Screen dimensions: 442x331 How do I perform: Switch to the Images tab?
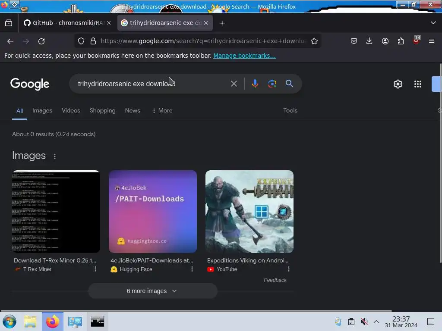click(42, 111)
